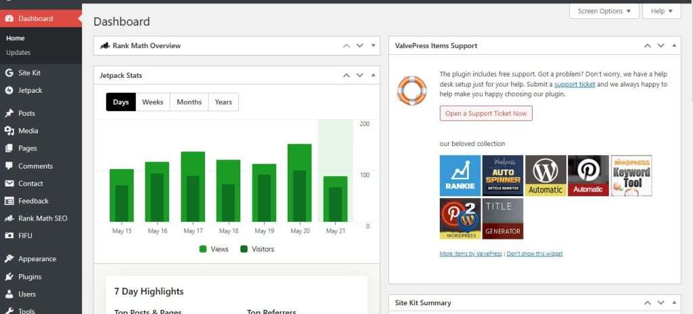
Task: Open the Home submenu item
Action: 16,39
